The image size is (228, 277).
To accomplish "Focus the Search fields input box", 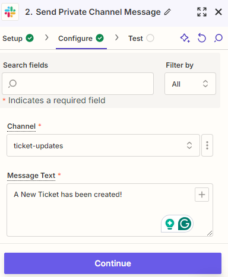I will pyautogui.click(x=78, y=84).
